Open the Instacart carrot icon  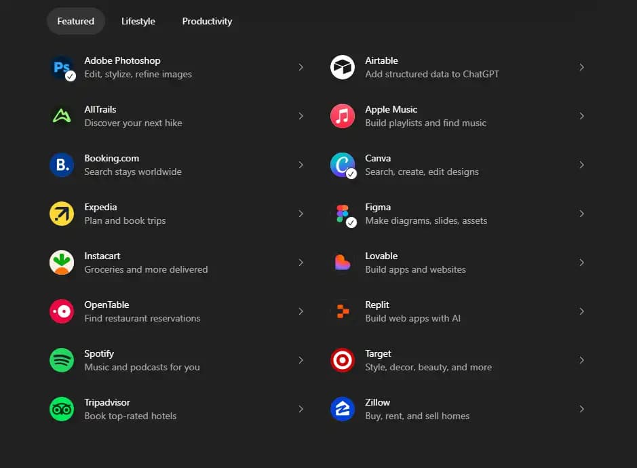tap(62, 262)
